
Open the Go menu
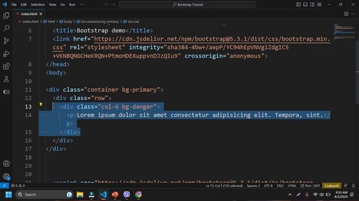[63, 4]
